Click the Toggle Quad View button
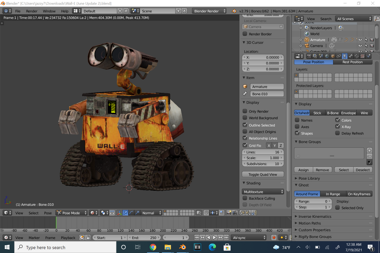 point(263,174)
